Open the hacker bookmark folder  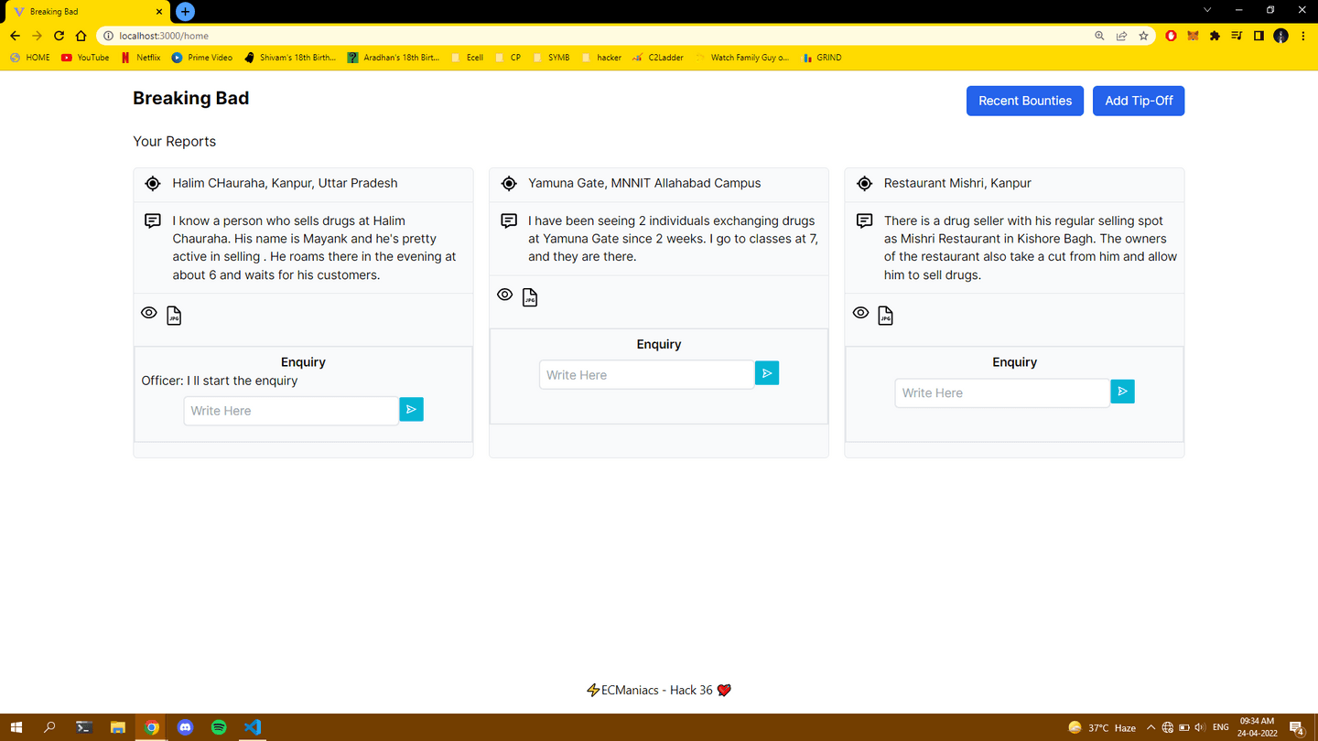point(601,58)
